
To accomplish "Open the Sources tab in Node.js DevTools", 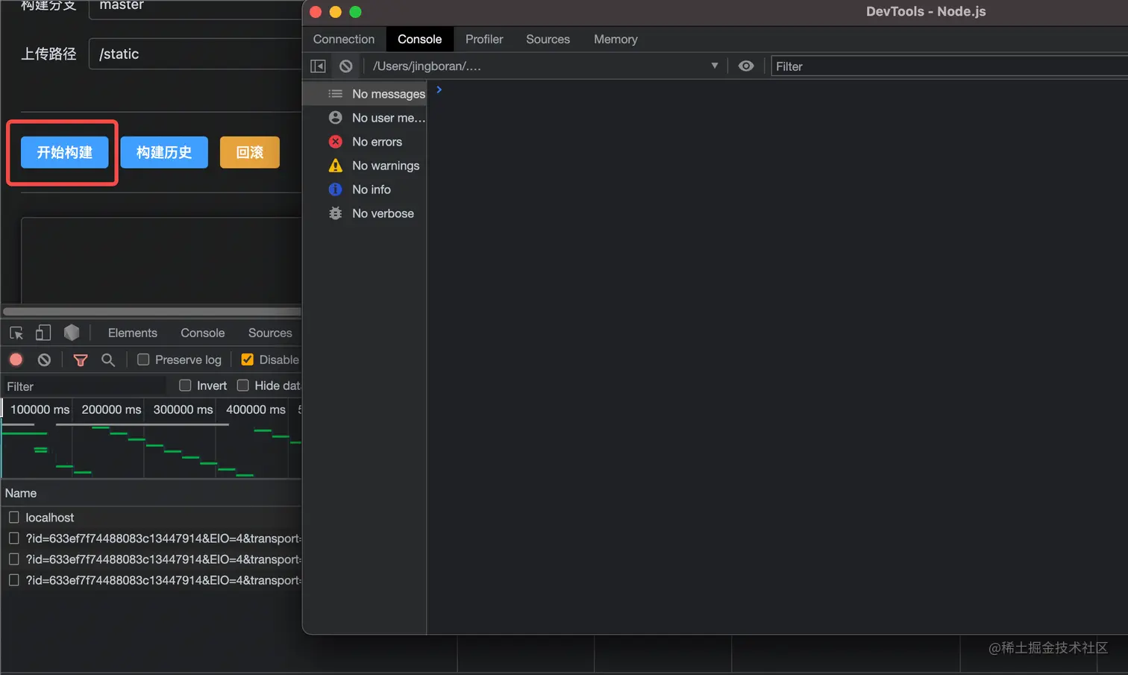I will point(548,40).
